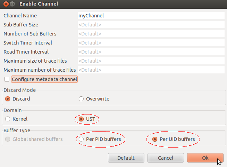Choose the Overwrite discard mode
The image size is (227, 167).
(81, 99)
